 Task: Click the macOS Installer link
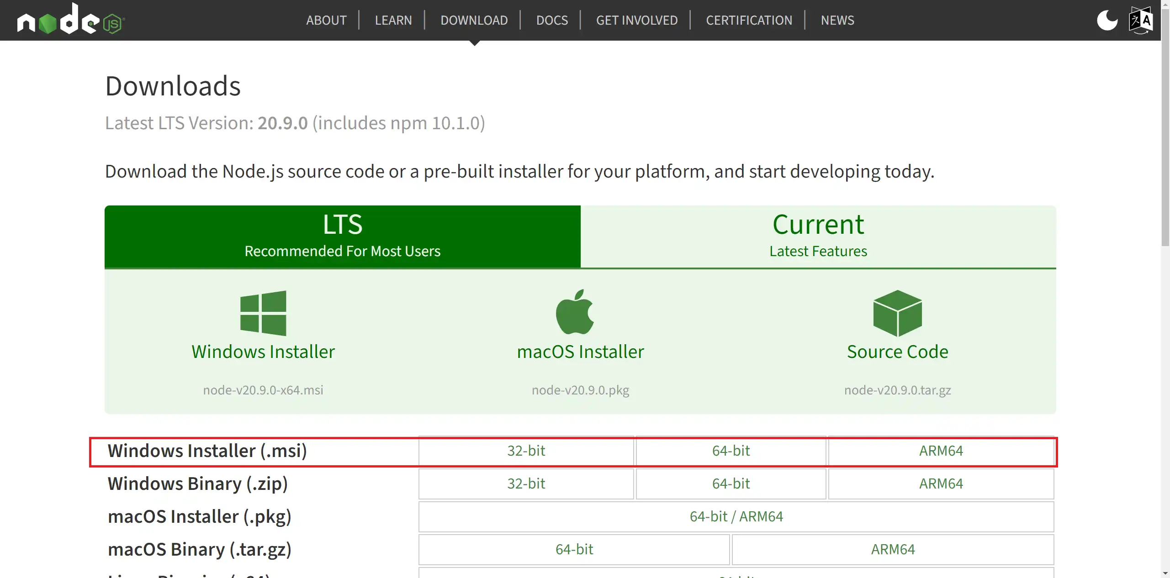(581, 352)
